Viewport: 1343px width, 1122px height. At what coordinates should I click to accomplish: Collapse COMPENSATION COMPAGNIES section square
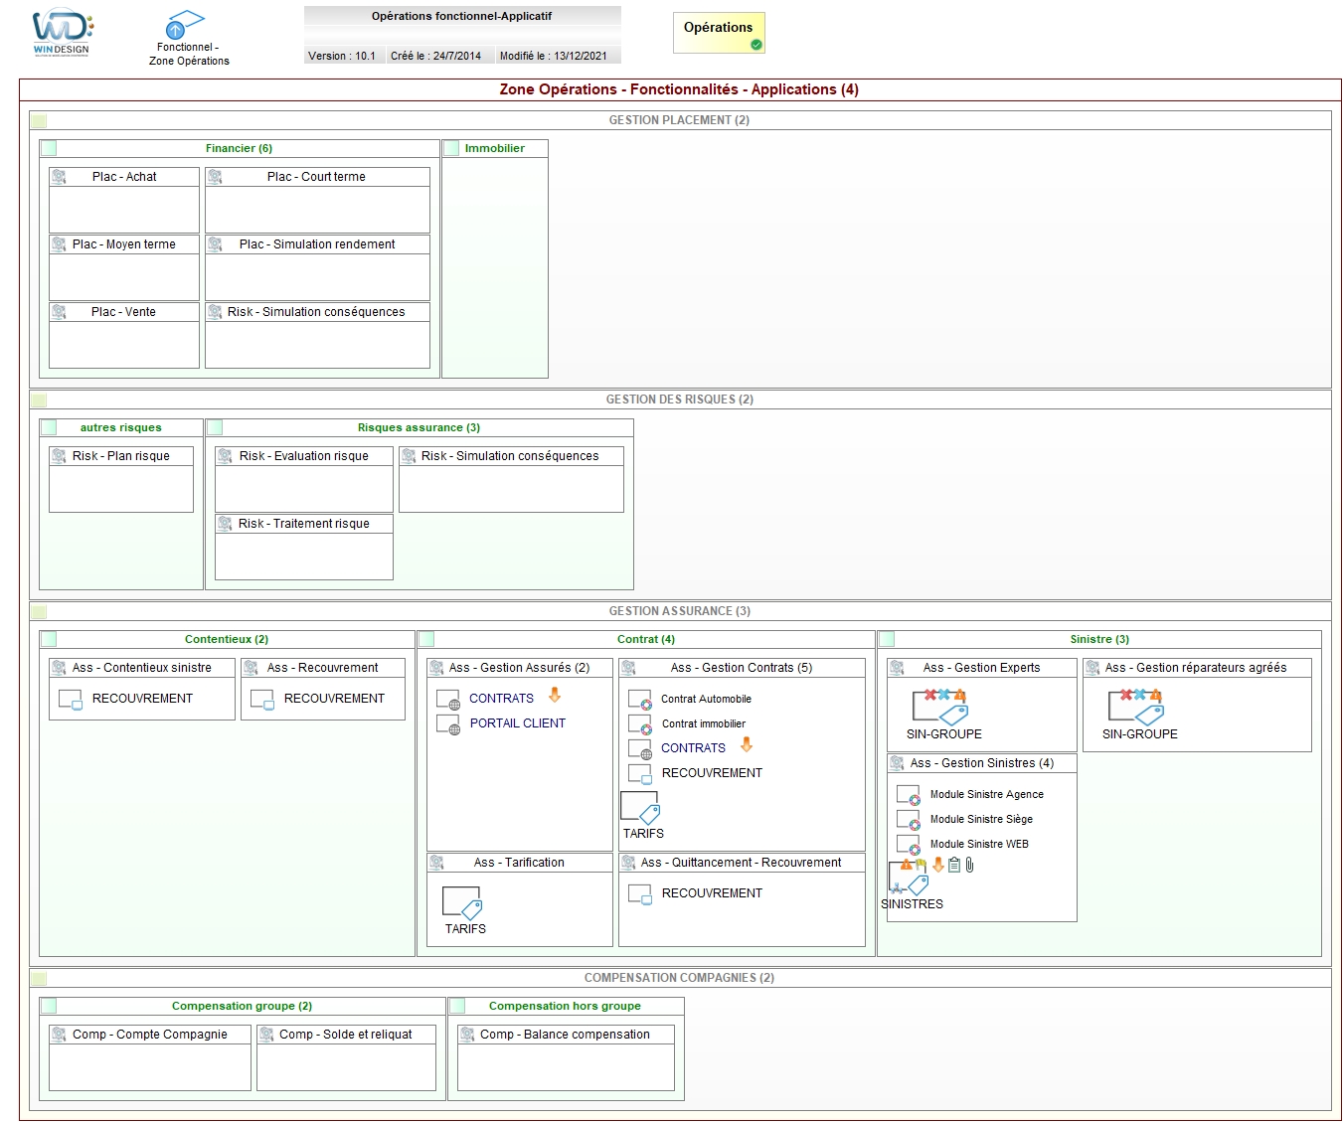pyautogui.click(x=39, y=979)
